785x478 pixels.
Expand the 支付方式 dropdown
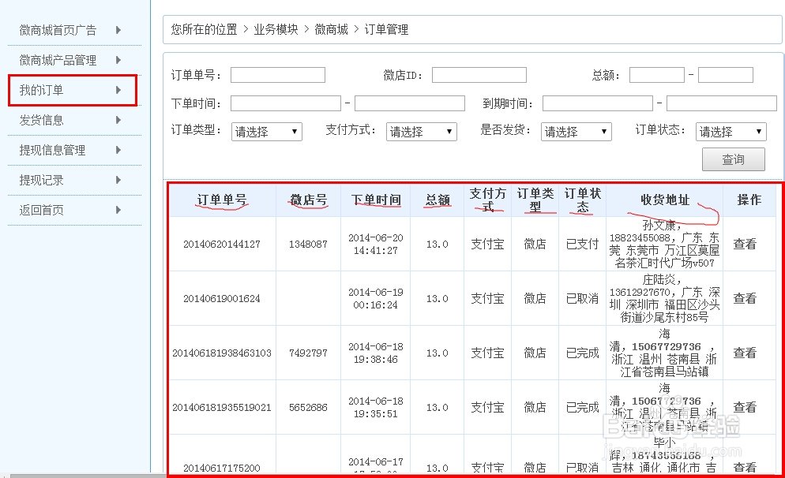coord(421,132)
